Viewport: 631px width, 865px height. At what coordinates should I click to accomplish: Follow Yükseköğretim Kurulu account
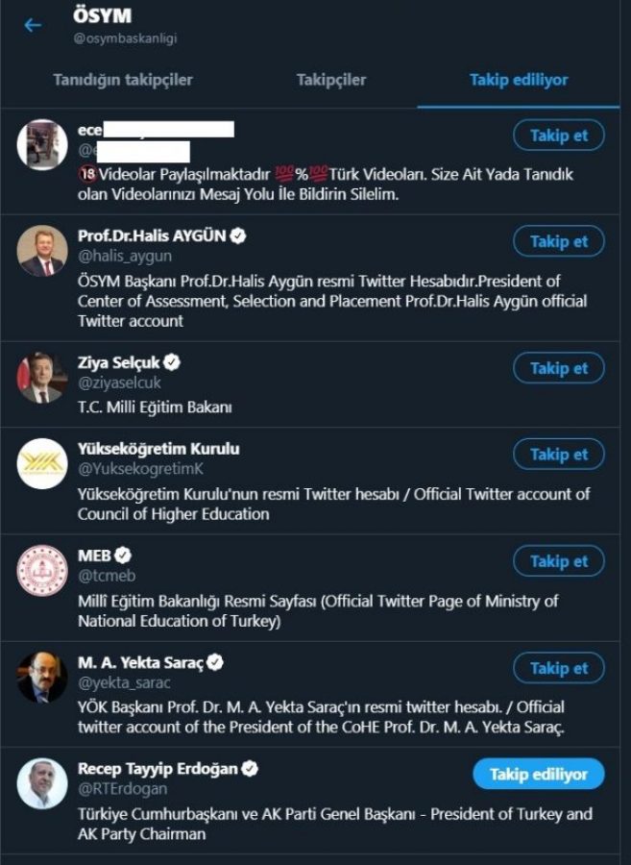pyautogui.click(x=558, y=454)
